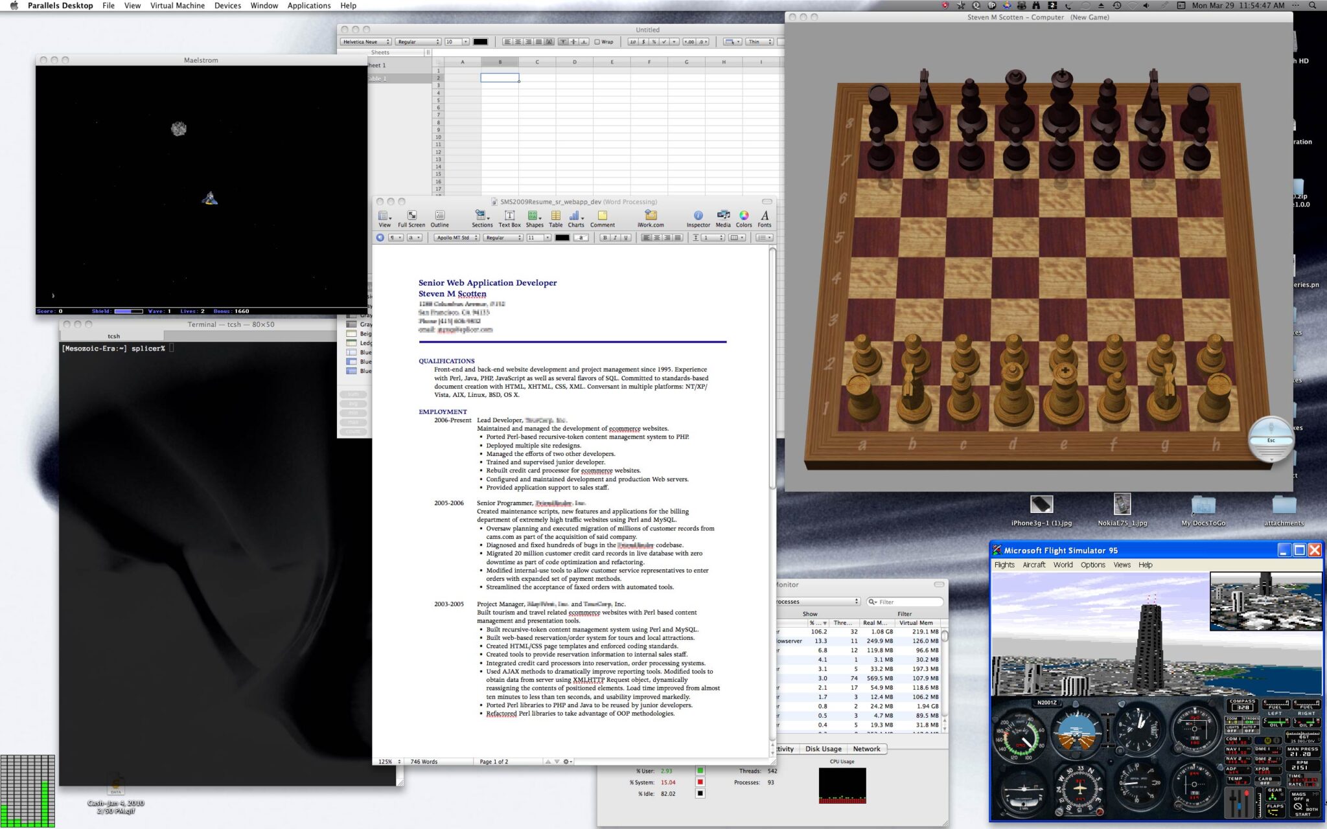Open the Inspector in Pages toolbar
The height and width of the screenshot is (829, 1327).
(x=698, y=216)
